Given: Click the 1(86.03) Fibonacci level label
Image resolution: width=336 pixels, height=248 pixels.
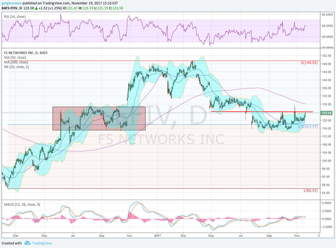Looking at the screenshot, I should click(x=311, y=190).
